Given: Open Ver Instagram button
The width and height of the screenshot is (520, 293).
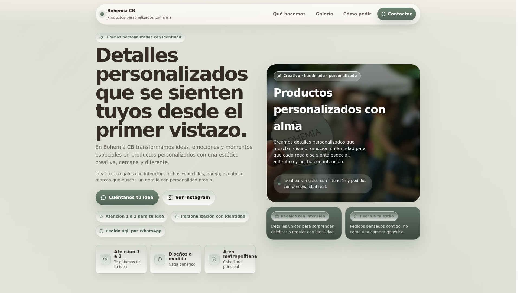Looking at the screenshot, I should [x=189, y=198].
